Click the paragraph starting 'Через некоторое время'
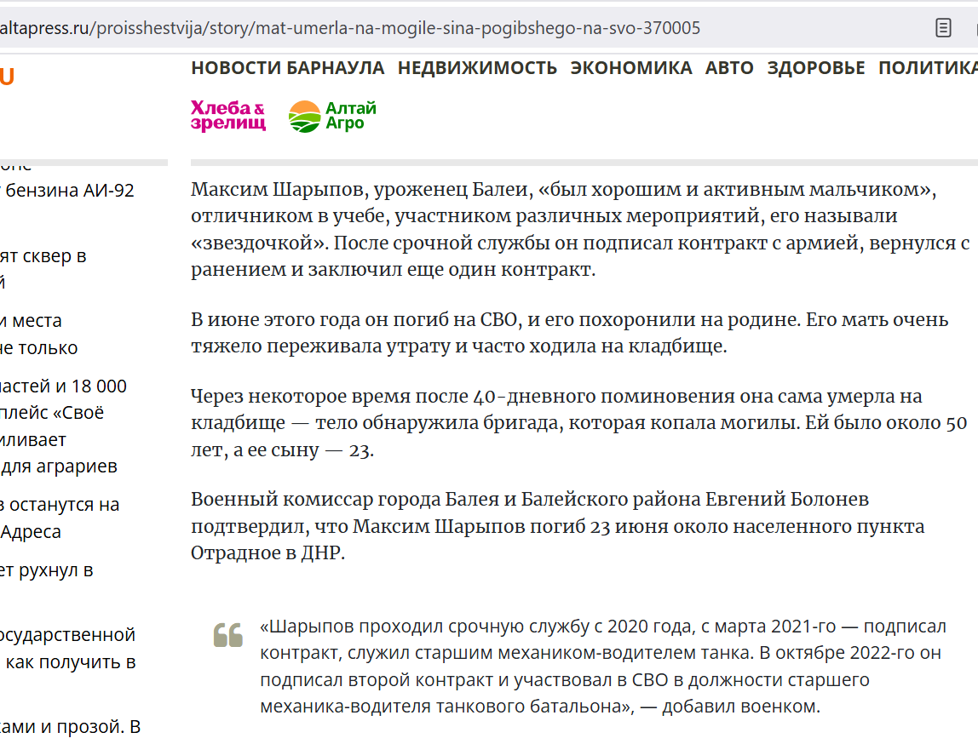This screenshot has width=978, height=744. click(x=578, y=423)
